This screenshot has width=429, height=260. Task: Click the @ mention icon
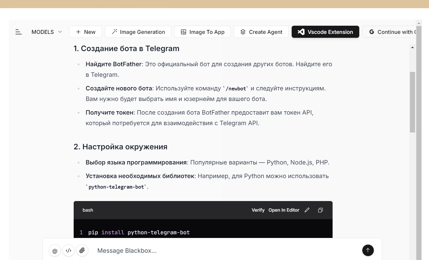[x=55, y=251]
